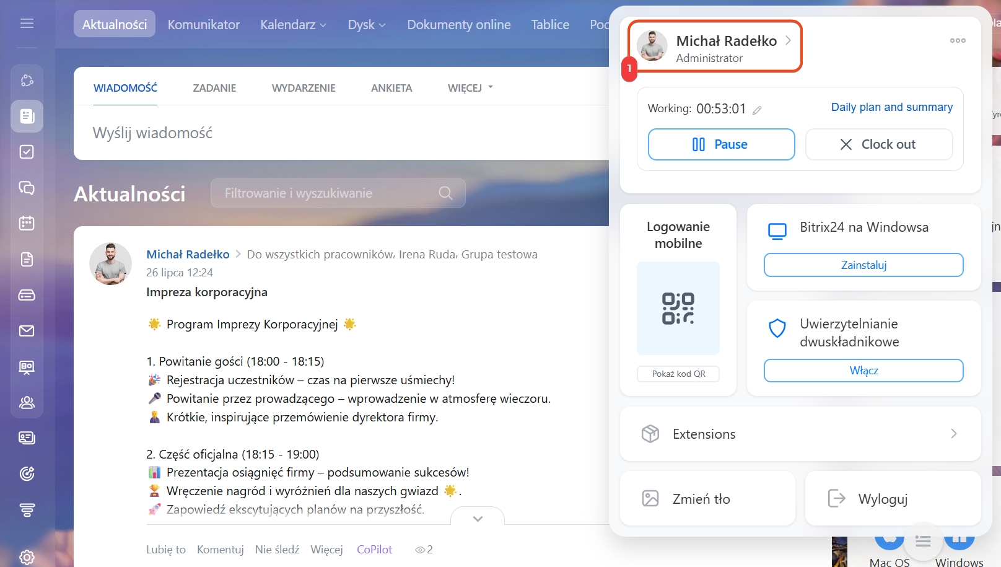The height and width of the screenshot is (567, 1001).
Task: Pause the working time tracker
Action: click(721, 144)
